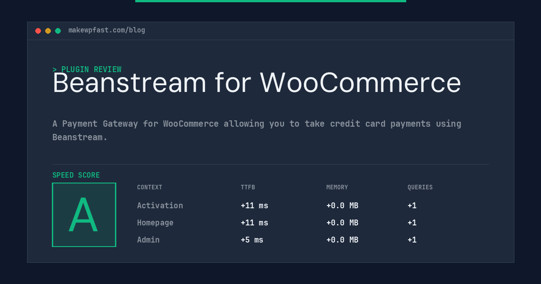
Task: Click the Homepage TTFB value +11 ms
Action: click(x=254, y=223)
